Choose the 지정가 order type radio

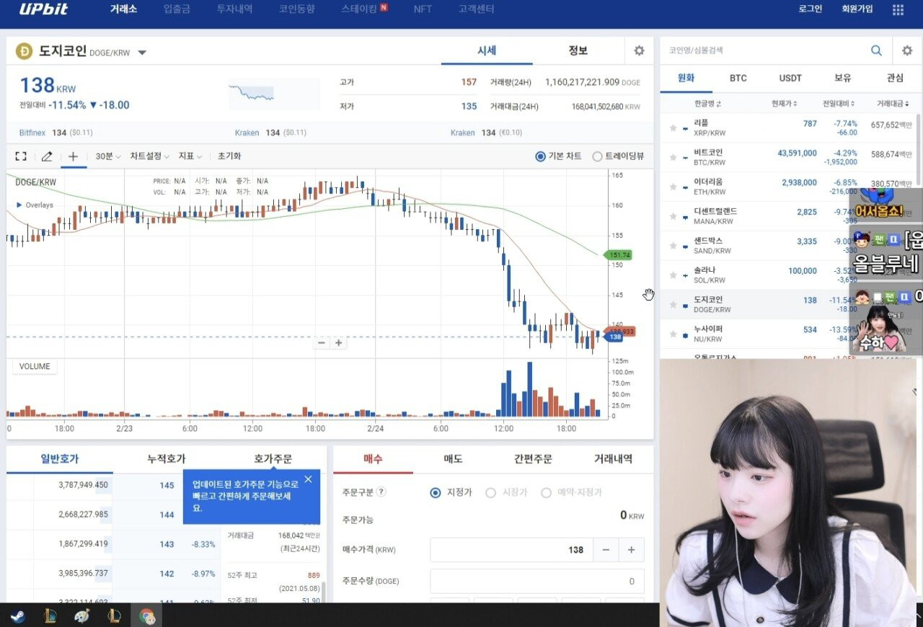pos(451,493)
